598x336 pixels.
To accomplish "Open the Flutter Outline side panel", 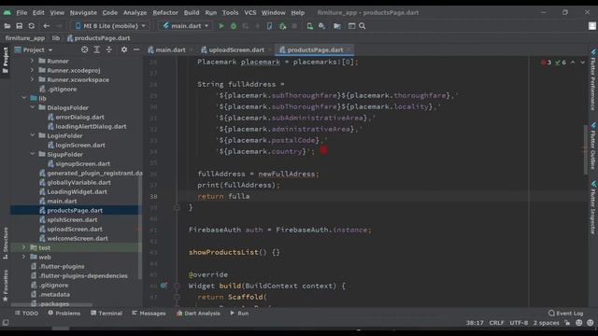I will 593,146.
